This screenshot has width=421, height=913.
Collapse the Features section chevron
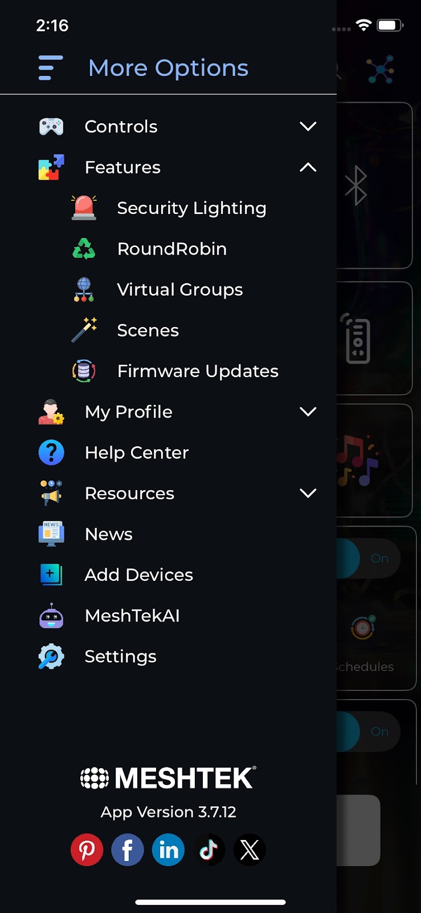[308, 167]
